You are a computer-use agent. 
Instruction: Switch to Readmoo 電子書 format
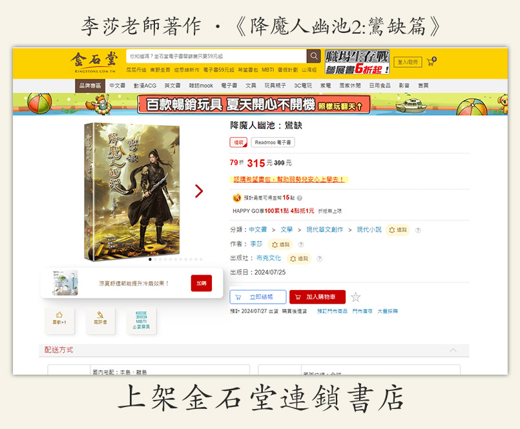[x=273, y=142]
